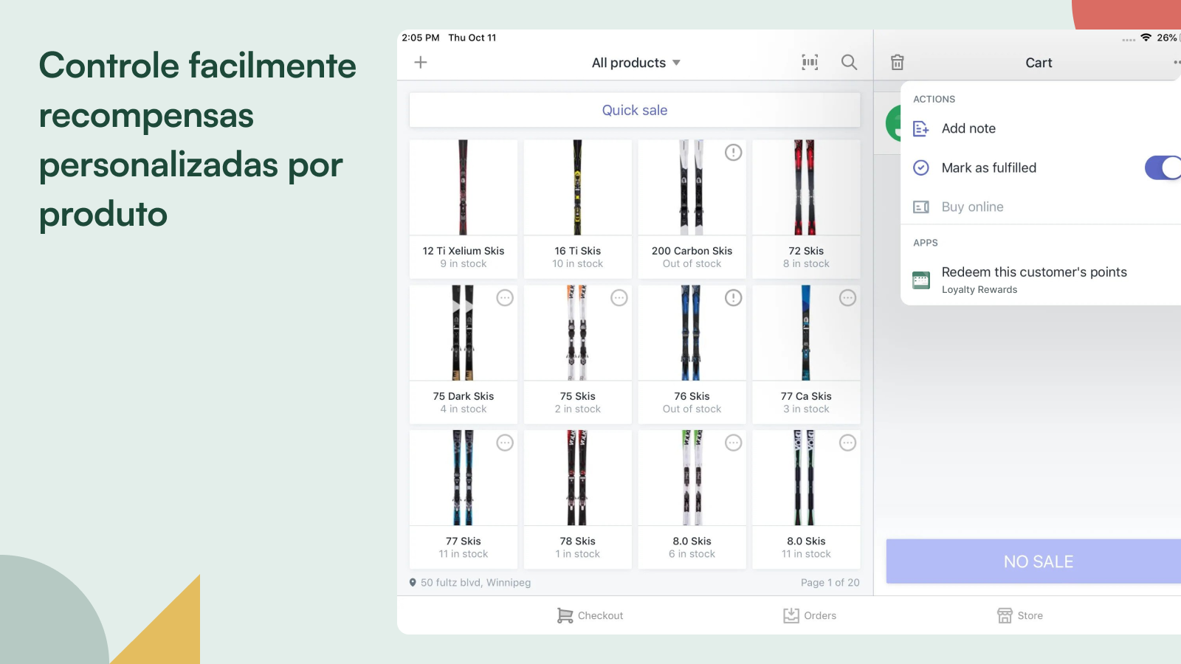Click the trash icon to clear cart
Screen dimensions: 1181x664
897,63
